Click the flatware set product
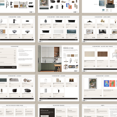This screenshot has height=117, width=117. 46,80
